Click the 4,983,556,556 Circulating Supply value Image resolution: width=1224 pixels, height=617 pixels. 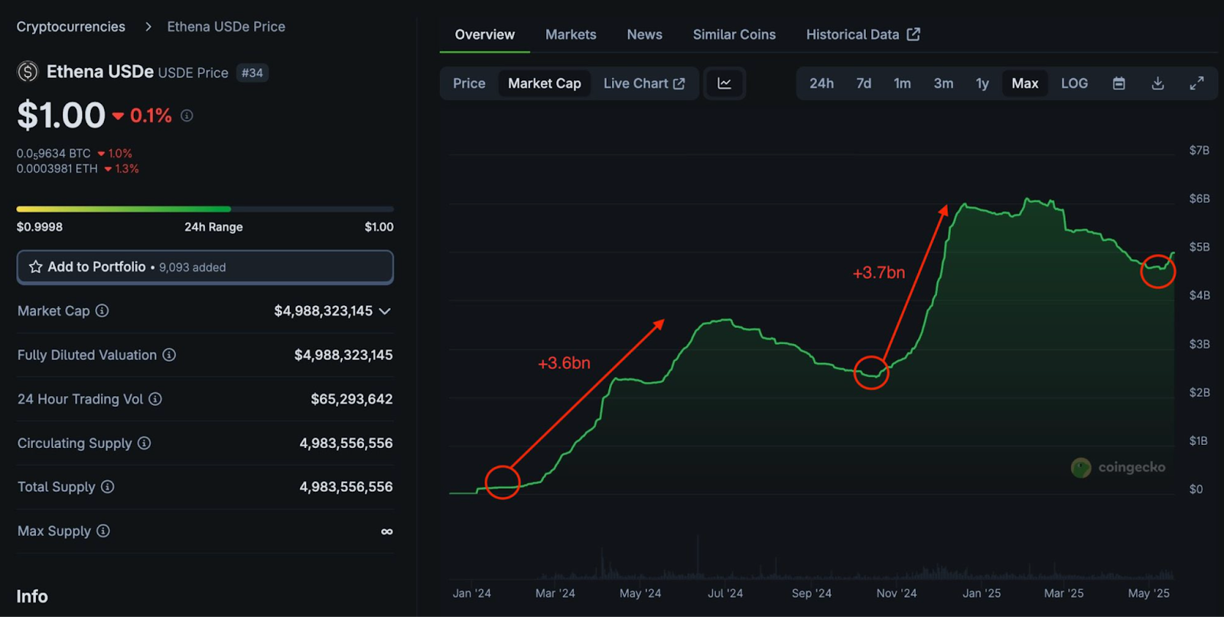[x=346, y=443]
